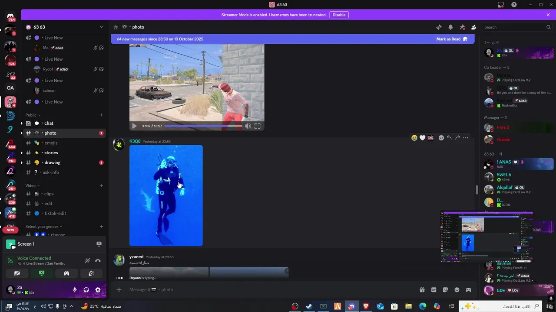Toggle noise suppression in voice panel
556x312 pixels.
[x=87, y=260]
